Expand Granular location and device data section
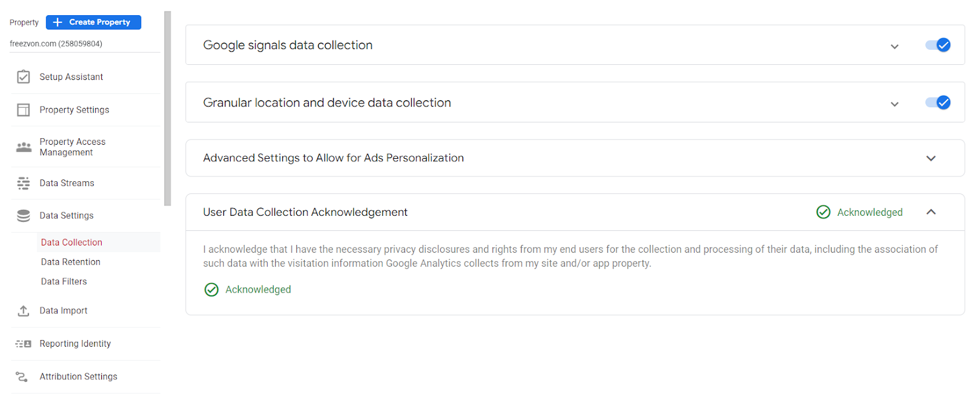This screenshot has width=969, height=397. [x=895, y=104]
